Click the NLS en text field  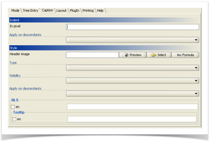tap(132, 107)
